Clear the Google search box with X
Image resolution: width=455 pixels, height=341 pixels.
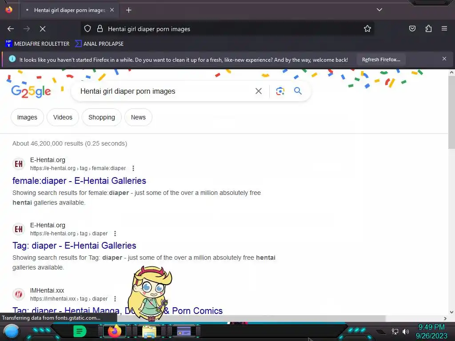[x=258, y=91]
